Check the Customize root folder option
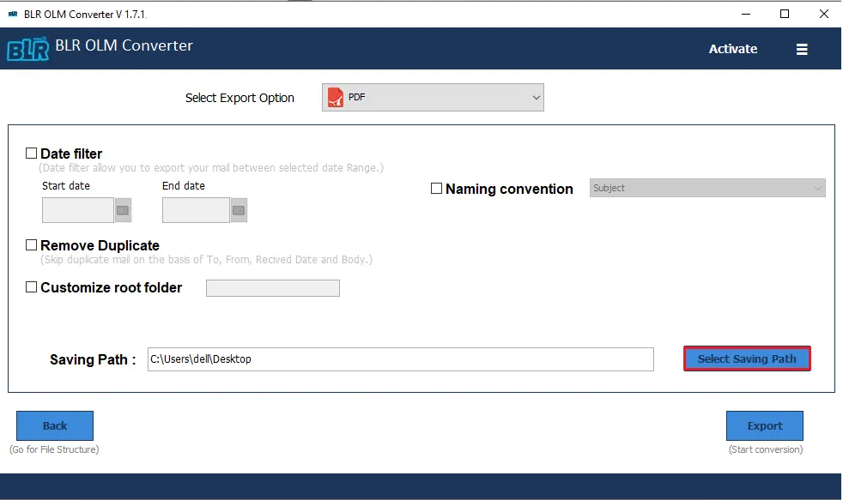Screen dimensions: 843x500 click(x=32, y=287)
